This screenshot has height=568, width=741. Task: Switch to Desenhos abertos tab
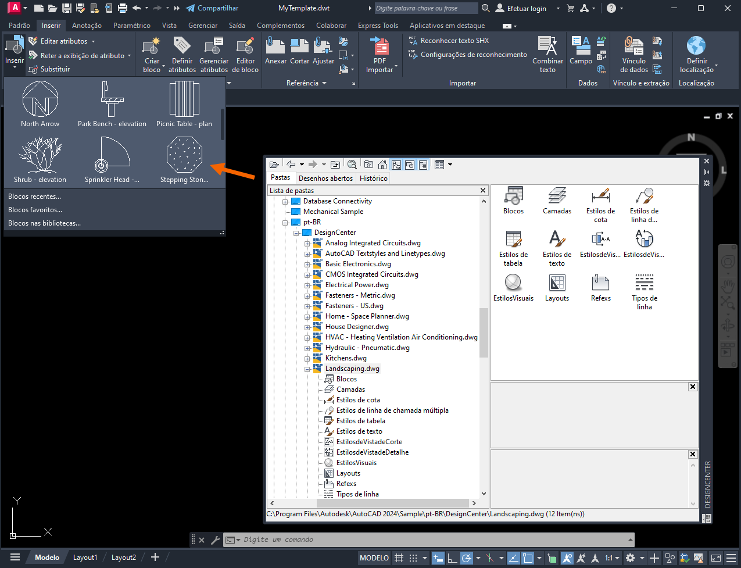coord(325,178)
